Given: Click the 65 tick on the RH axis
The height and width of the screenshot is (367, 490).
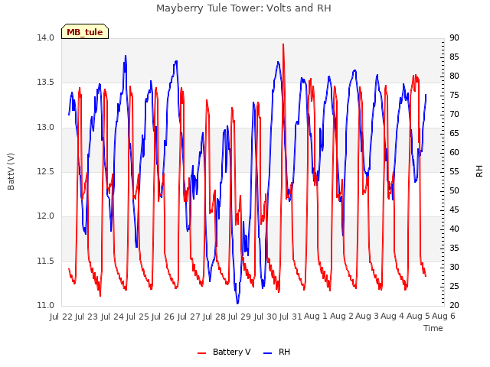Looking at the screenshot, I should pos(454,133).
